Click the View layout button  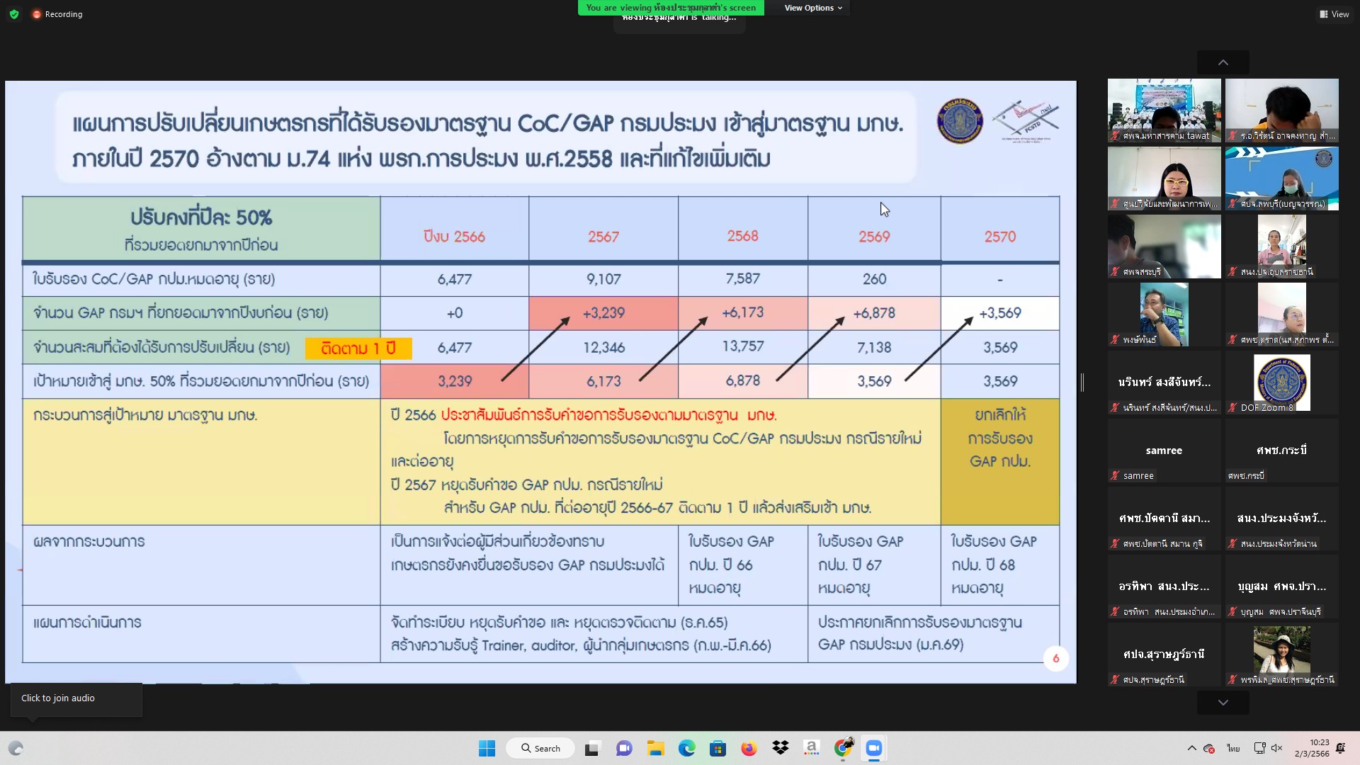coord(1334,14)
